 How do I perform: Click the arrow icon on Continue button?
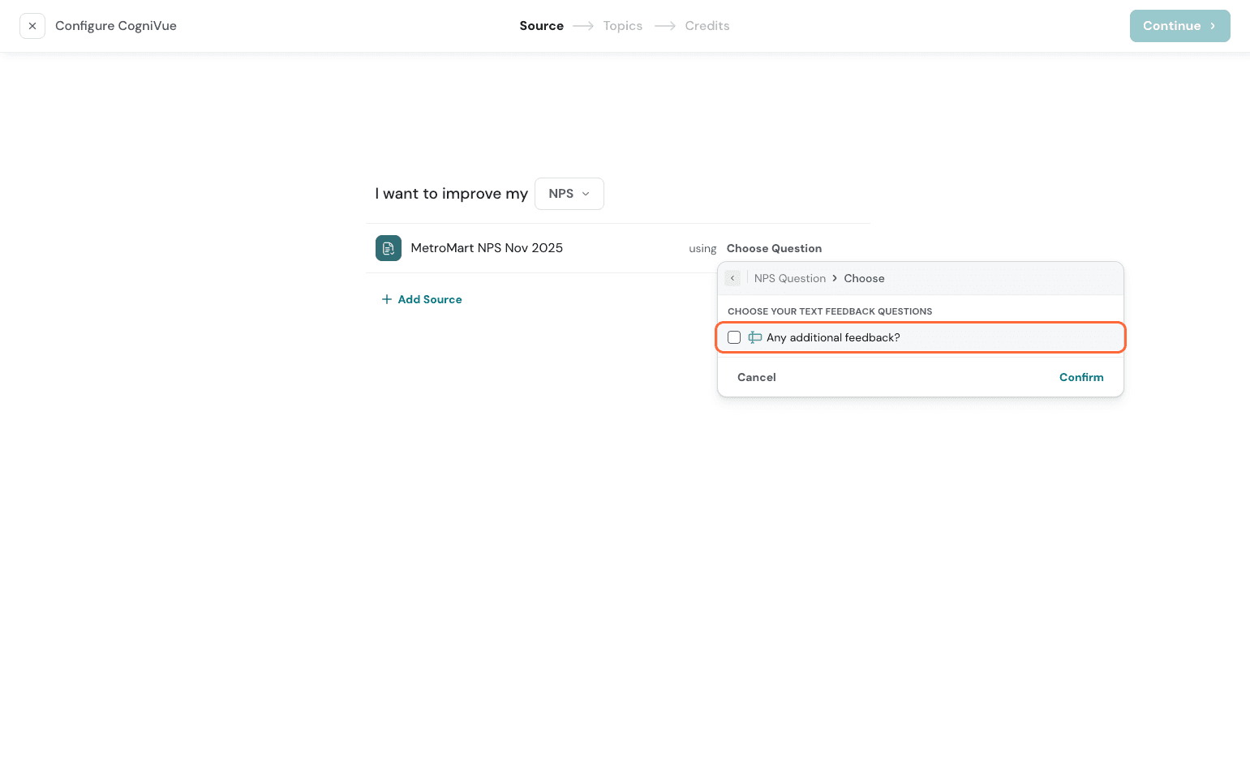(1213, 26)
